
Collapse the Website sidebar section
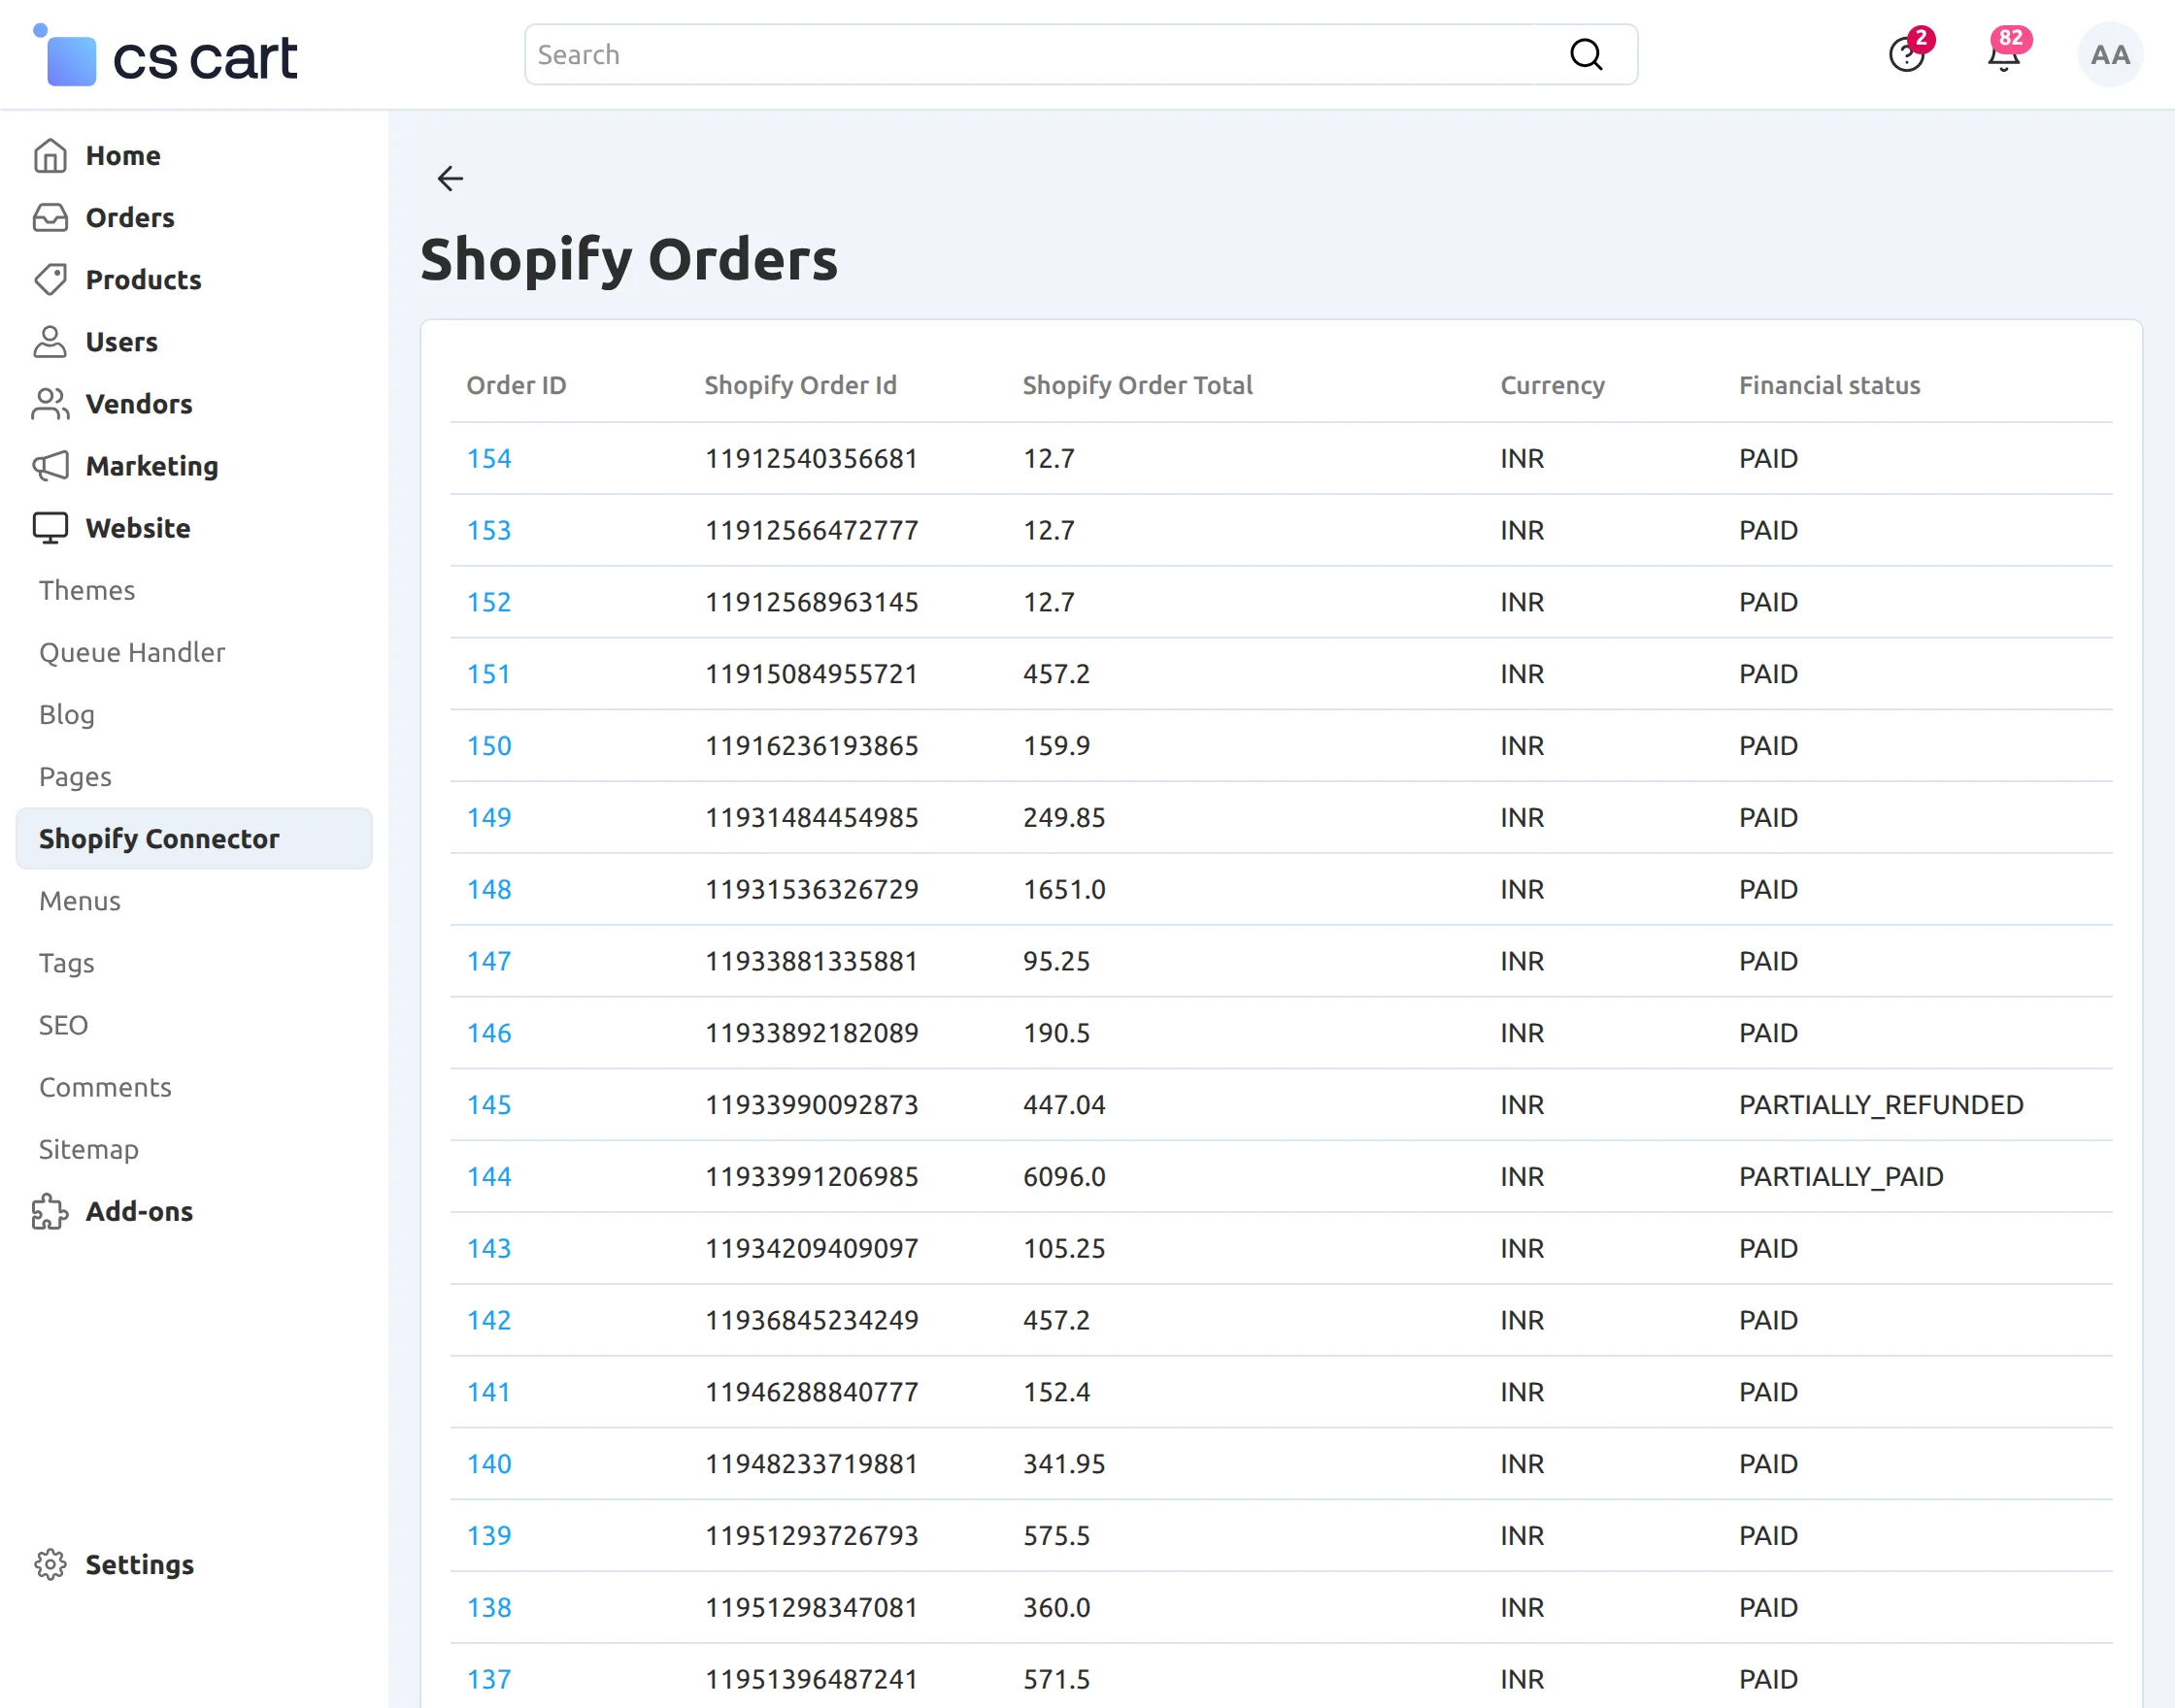coord(137,528)
